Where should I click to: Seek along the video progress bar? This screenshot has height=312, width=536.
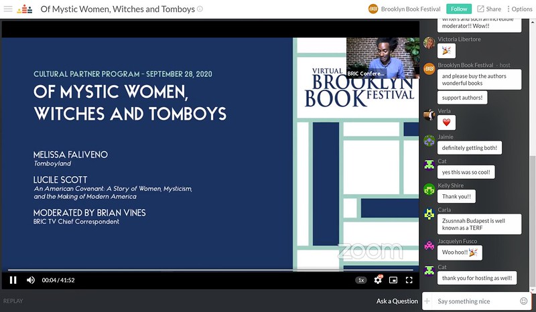(210, 270)
